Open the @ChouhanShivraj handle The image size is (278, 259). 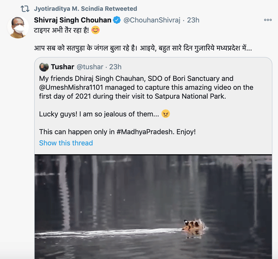(x=152, y=20)
